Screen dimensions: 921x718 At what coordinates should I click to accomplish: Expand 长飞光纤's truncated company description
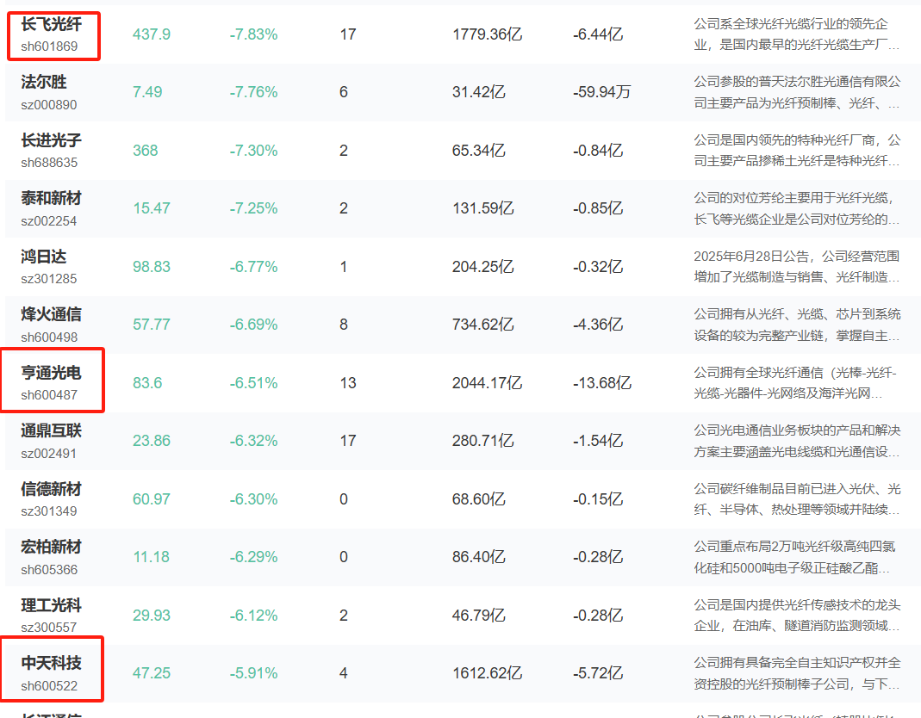pos(796,34)
